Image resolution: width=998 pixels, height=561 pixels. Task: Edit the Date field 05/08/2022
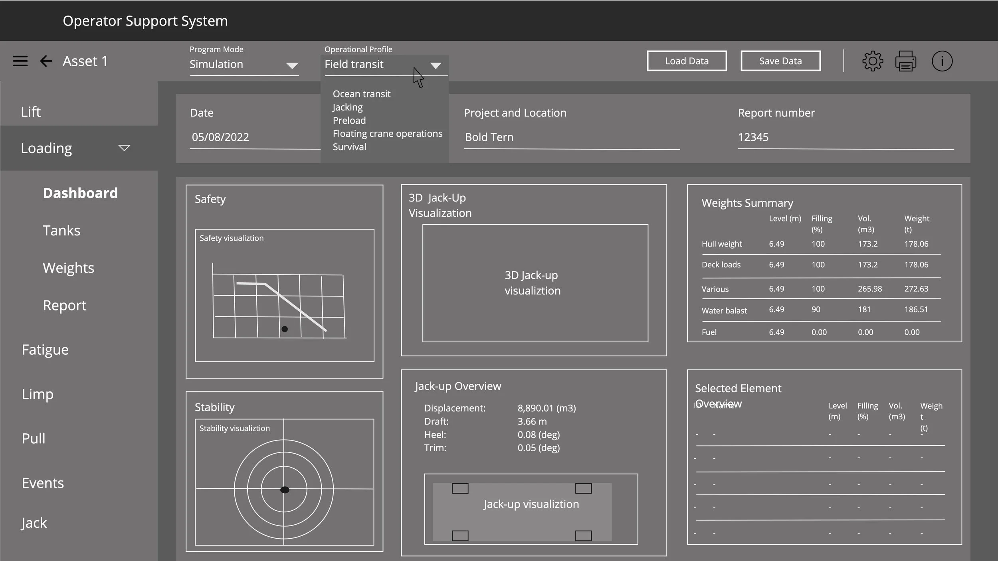255,137
